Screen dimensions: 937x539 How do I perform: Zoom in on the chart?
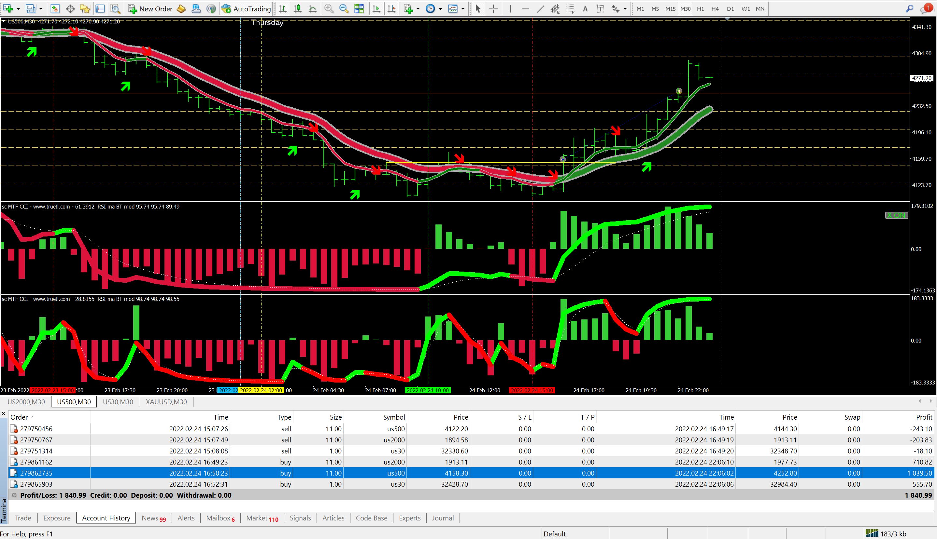328,8
